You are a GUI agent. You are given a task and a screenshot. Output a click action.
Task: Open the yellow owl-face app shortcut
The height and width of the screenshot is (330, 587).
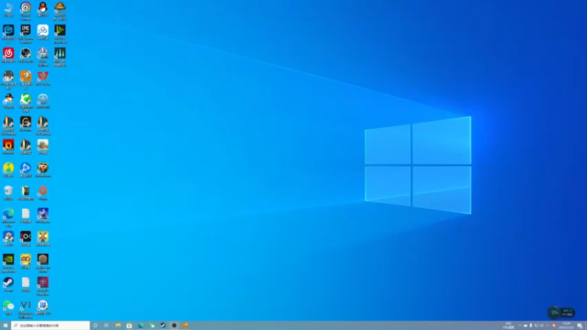pyautogui.click(x=26, y=260)
